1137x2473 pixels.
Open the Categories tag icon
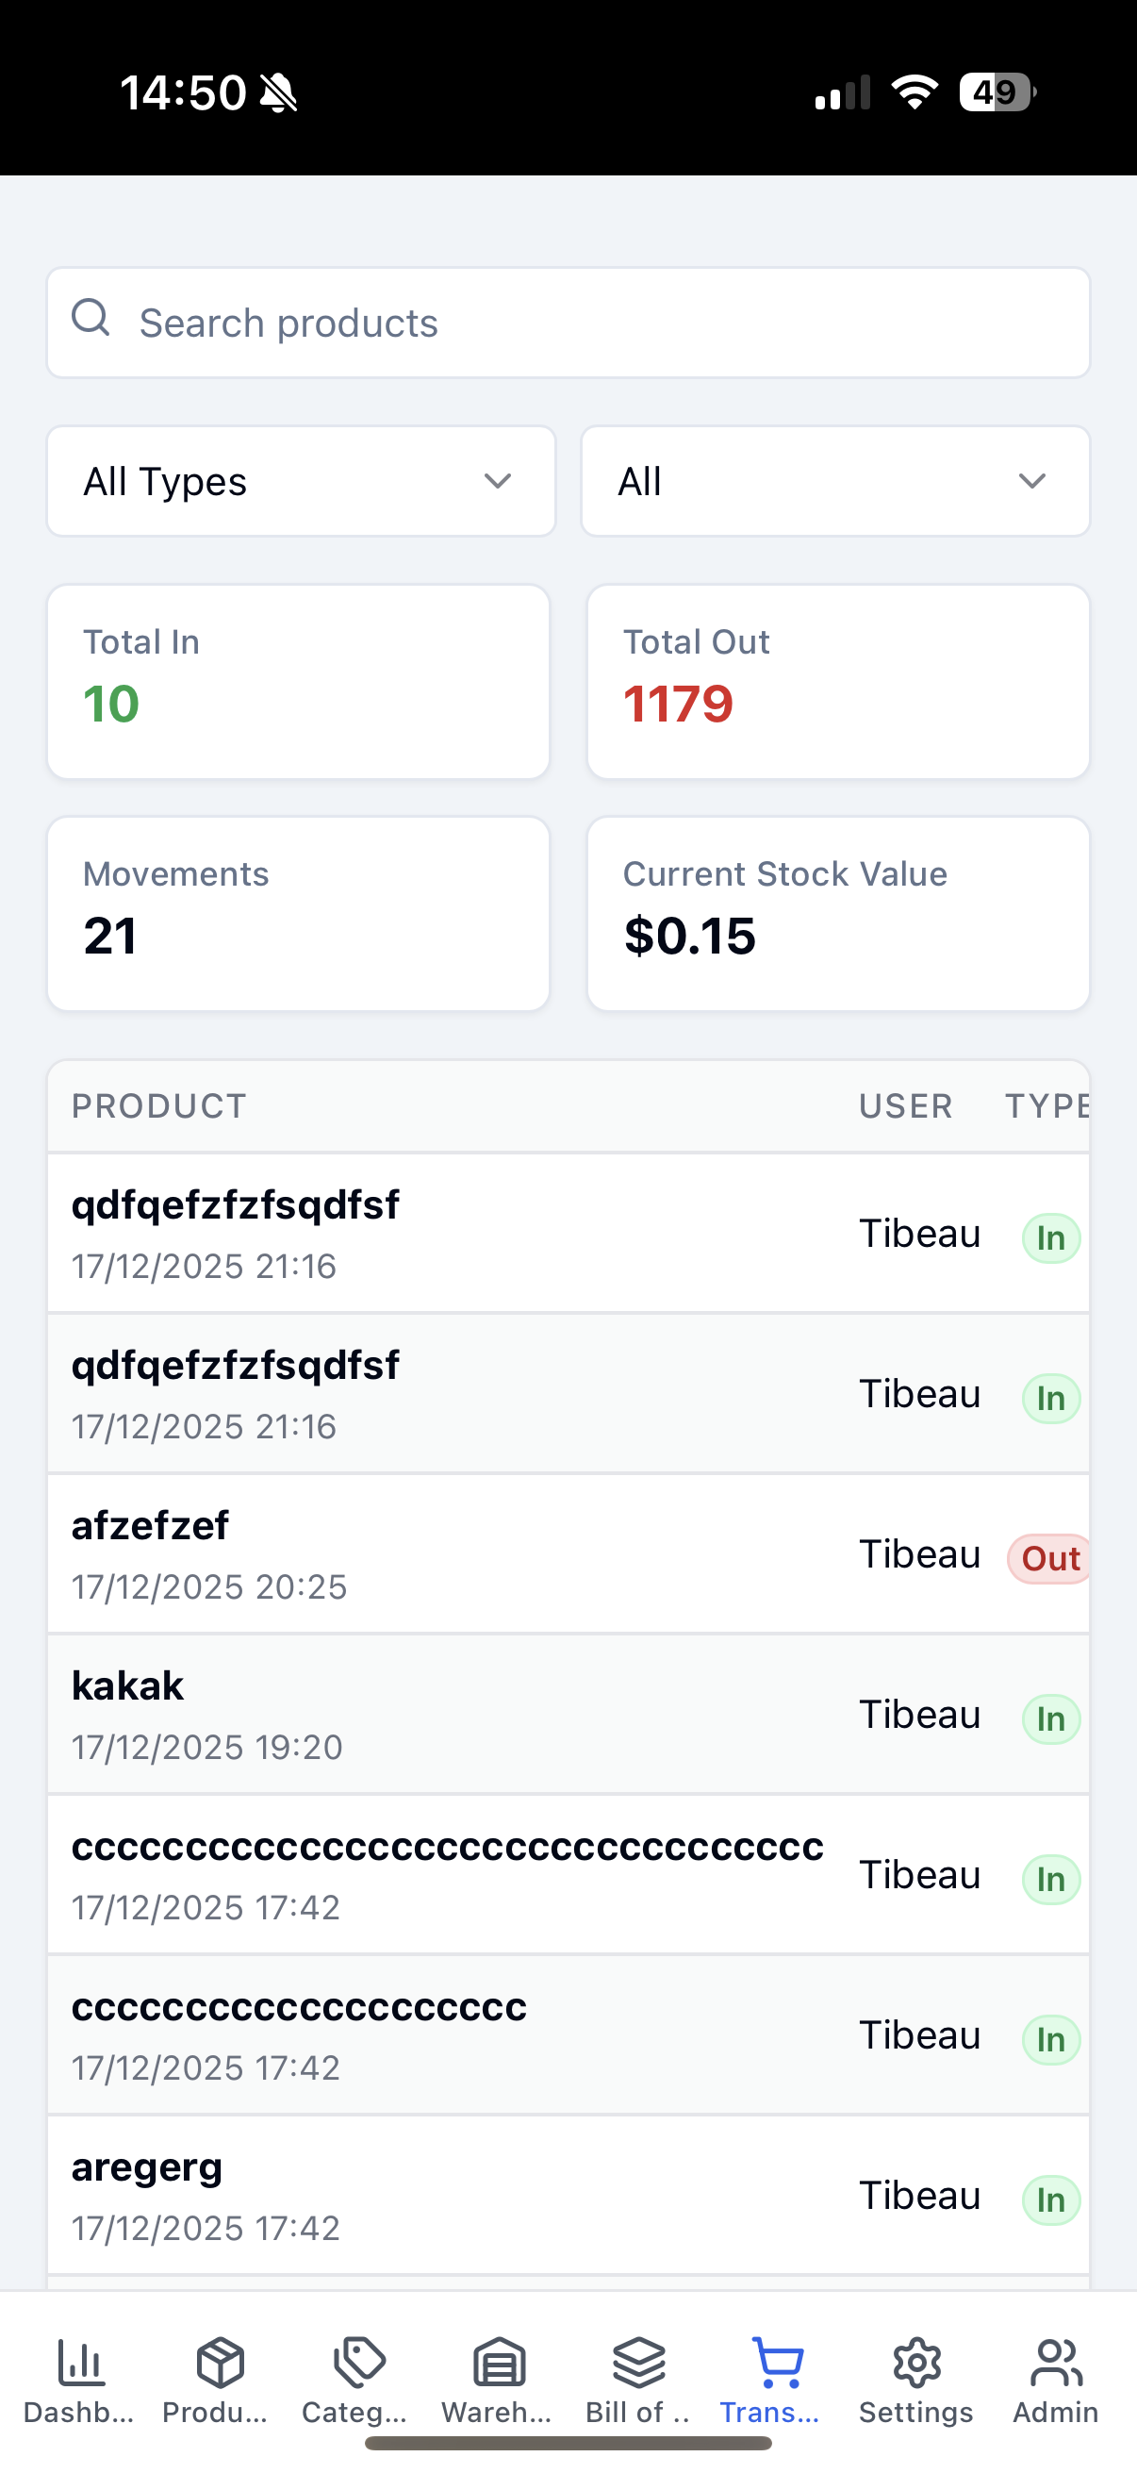359,2363
